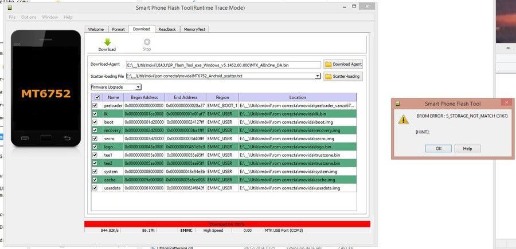Click the boot.img location cell

pos(298,122)
